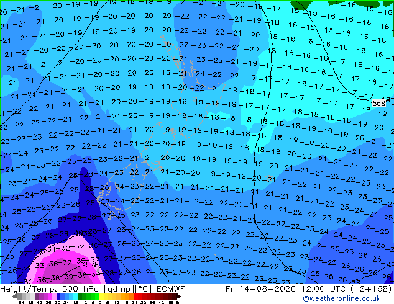Screen dimensions: 394x304
Task: Click the -39 temperature value
Action: coord(68,277)
